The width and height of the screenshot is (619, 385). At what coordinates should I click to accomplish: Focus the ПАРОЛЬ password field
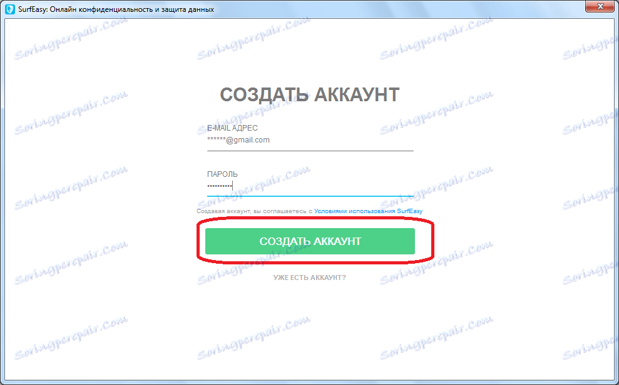tap(310, 186)
